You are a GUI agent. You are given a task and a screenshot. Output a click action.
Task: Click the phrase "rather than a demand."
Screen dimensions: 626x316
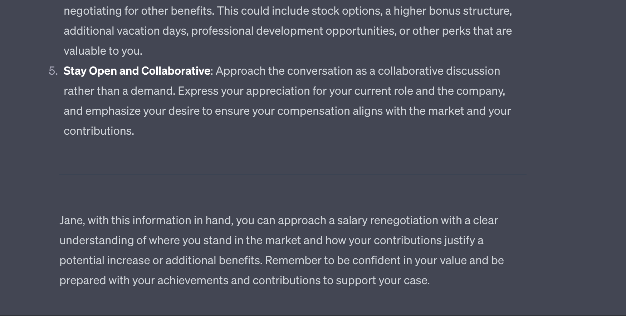point(119,91)
